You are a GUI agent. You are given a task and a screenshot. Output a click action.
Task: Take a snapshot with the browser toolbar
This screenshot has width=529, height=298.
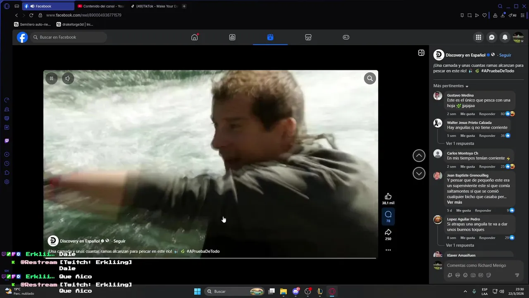(469, 15)
